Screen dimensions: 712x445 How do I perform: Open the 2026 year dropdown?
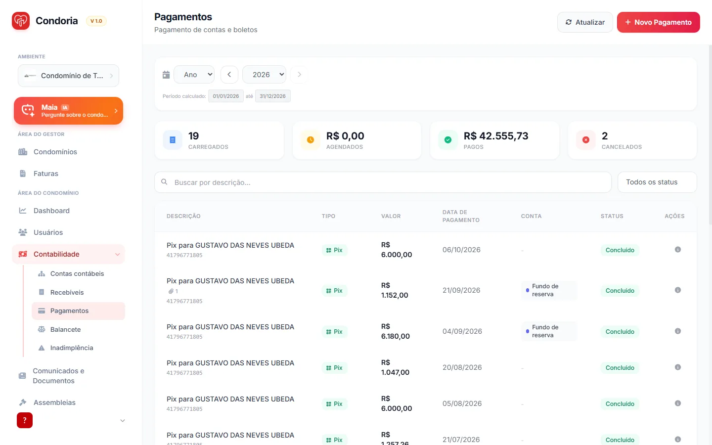[x=264, y=75]
